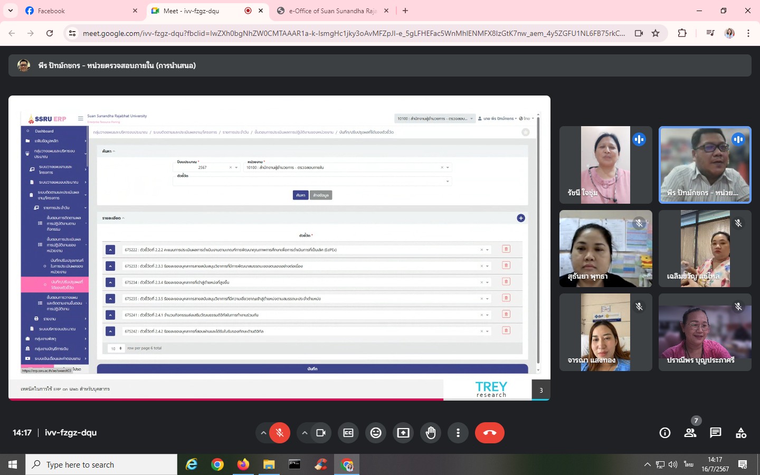Open the in-call chat messages
The image size is (760, 475).
[716, 433]
